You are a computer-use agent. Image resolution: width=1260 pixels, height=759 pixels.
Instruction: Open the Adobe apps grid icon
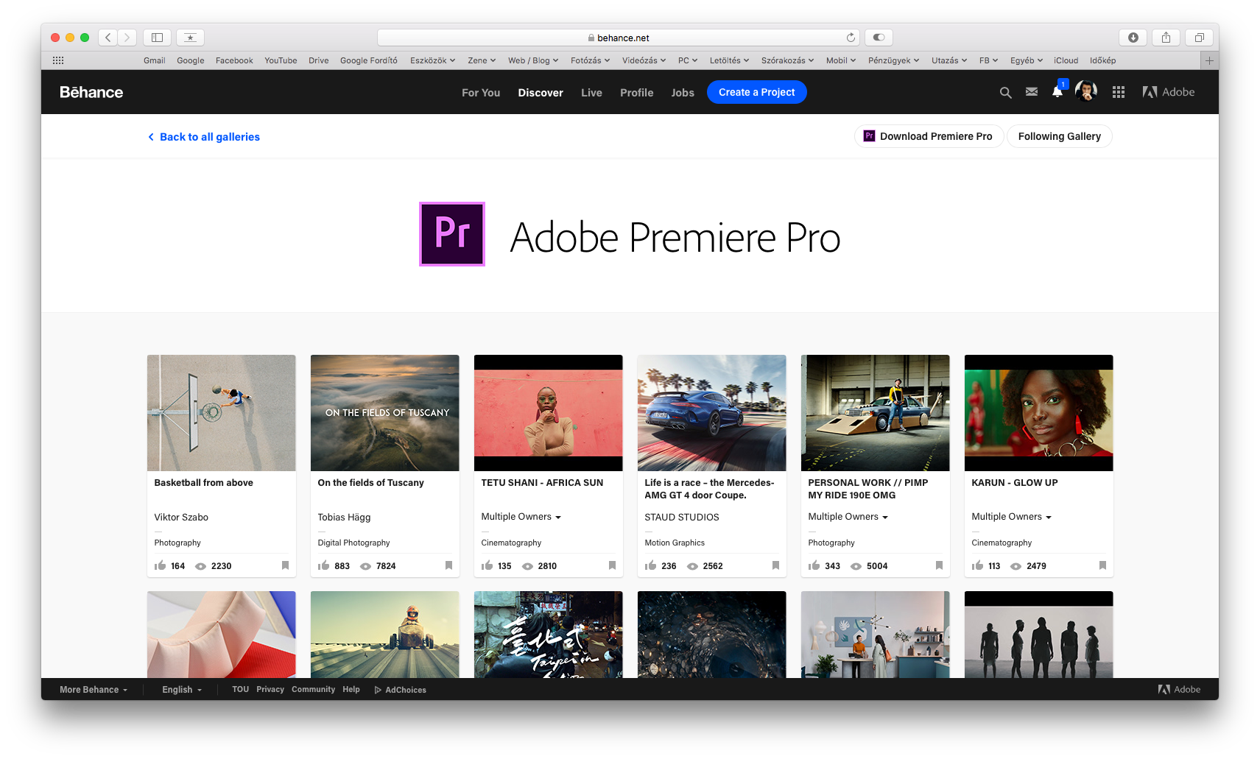tap(1119, 92)
